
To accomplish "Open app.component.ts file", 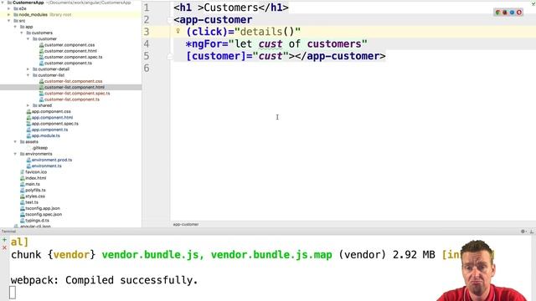I will [49, 130].
